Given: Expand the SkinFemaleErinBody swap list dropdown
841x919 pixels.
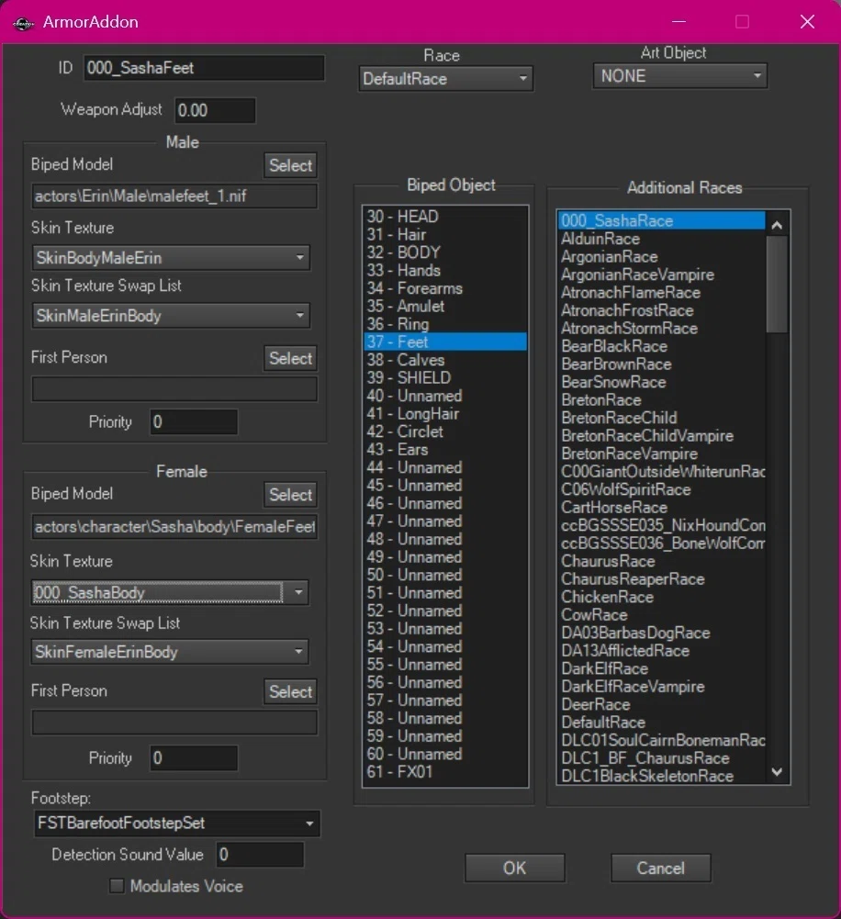Looking at the screenshot, I should tap(169, 652).
